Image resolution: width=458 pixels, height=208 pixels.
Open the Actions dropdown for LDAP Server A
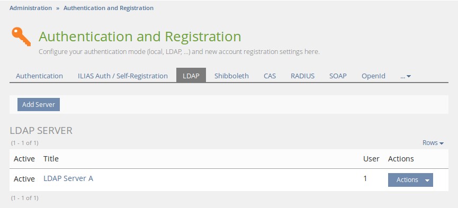click(x=410, y=180)
